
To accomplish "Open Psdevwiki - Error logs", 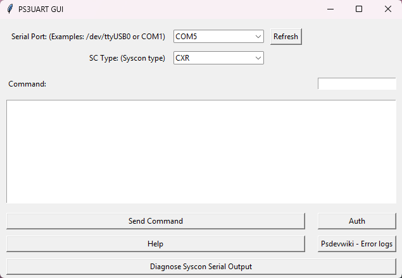I will (357, 244).
